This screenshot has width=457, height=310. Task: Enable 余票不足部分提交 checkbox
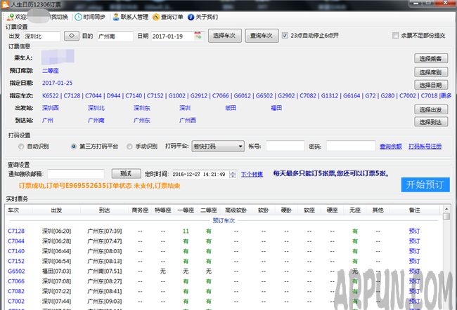396,35
